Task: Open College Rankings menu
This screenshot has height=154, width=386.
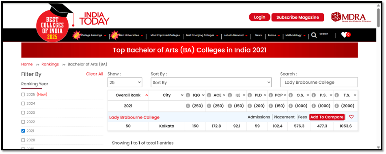Action: pyautogui.click(x=93, y=35)
